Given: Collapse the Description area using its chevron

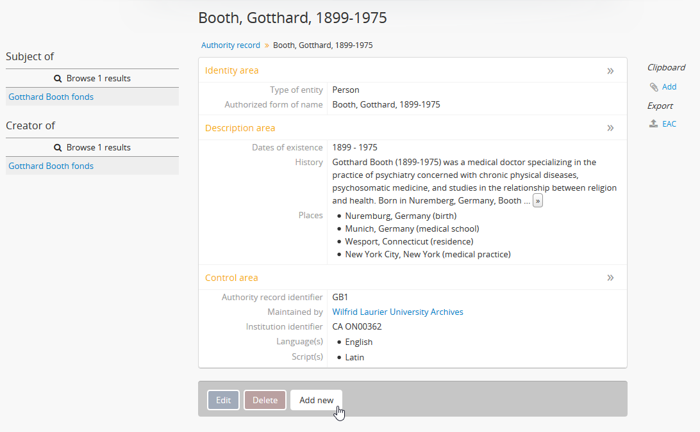Looking at the screenshot, I should [x=610, y=128].
